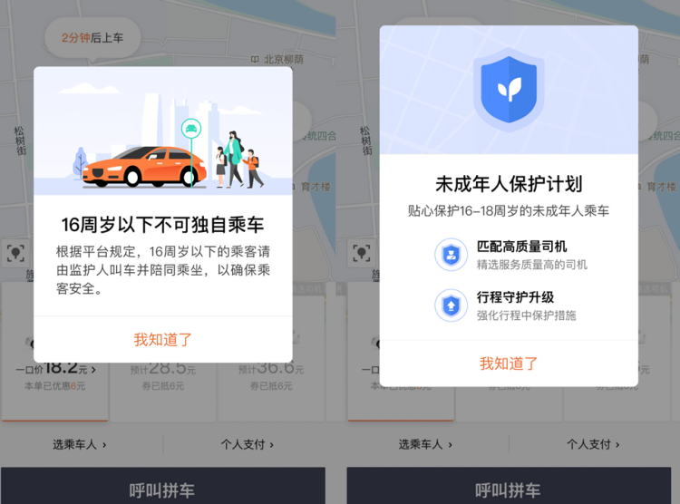
Task: Click the location target icon on left map
Action: (x=16, y=253)
